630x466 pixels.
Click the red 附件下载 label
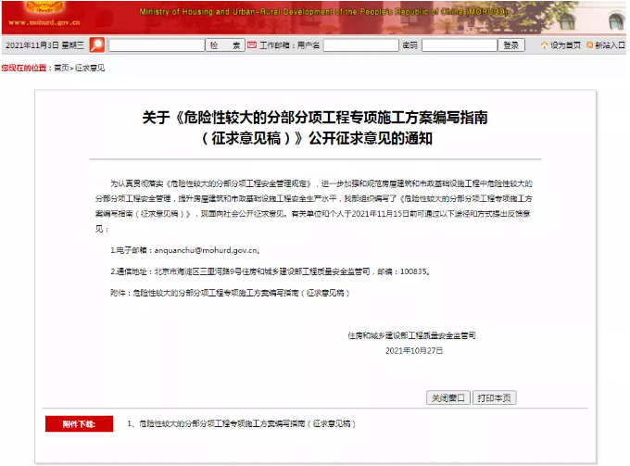pyautogui.click(x=79, y=423)
